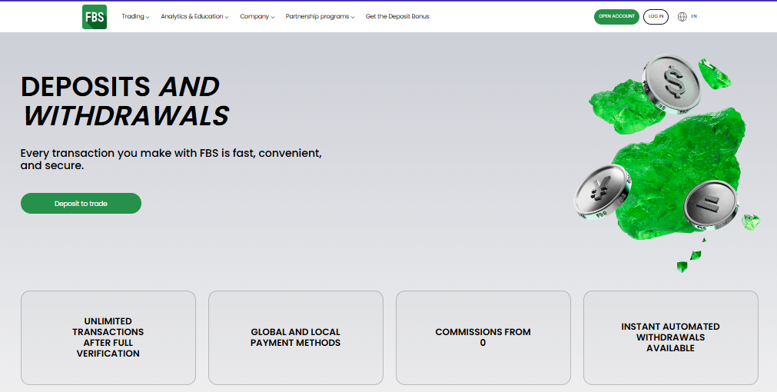
Task: Click the FBS logo icon
Action: [x=95, y=16]
